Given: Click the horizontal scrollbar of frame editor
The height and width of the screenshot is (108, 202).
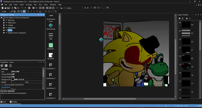Looking at the screenshot, I should [110, 99].
